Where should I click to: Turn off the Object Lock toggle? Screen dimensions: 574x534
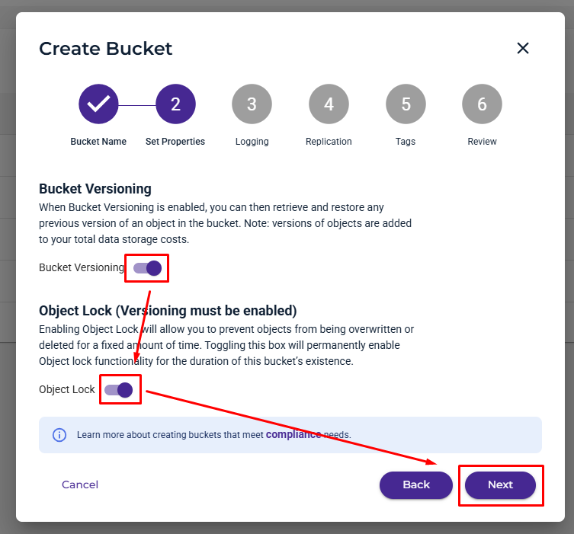coord(118,390)
